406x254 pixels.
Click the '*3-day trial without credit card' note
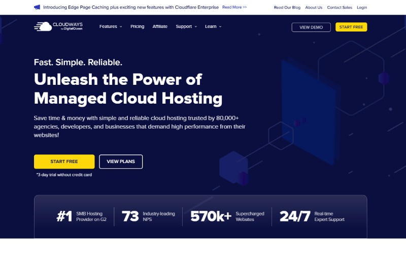64,175
